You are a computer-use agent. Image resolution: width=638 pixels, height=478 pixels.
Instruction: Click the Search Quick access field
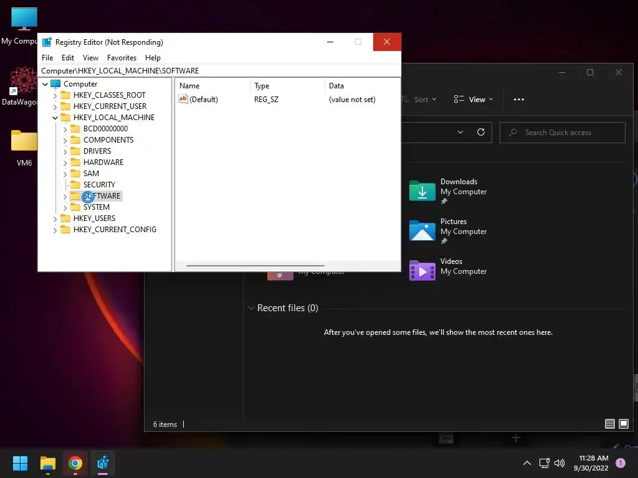point(563,133)
